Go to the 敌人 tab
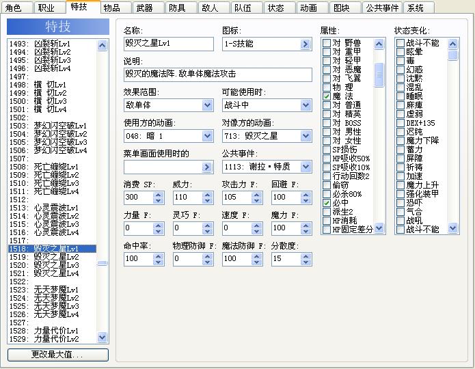Image resolution: width=475 pixels, height=369 pixels. pyautogui.click(x=214, y=8)
